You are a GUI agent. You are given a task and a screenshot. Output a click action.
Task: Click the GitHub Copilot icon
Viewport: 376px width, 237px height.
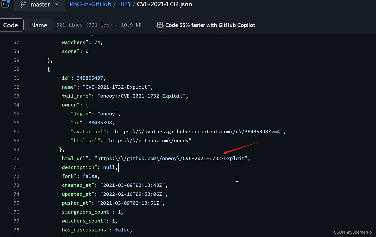click(160, 25)
